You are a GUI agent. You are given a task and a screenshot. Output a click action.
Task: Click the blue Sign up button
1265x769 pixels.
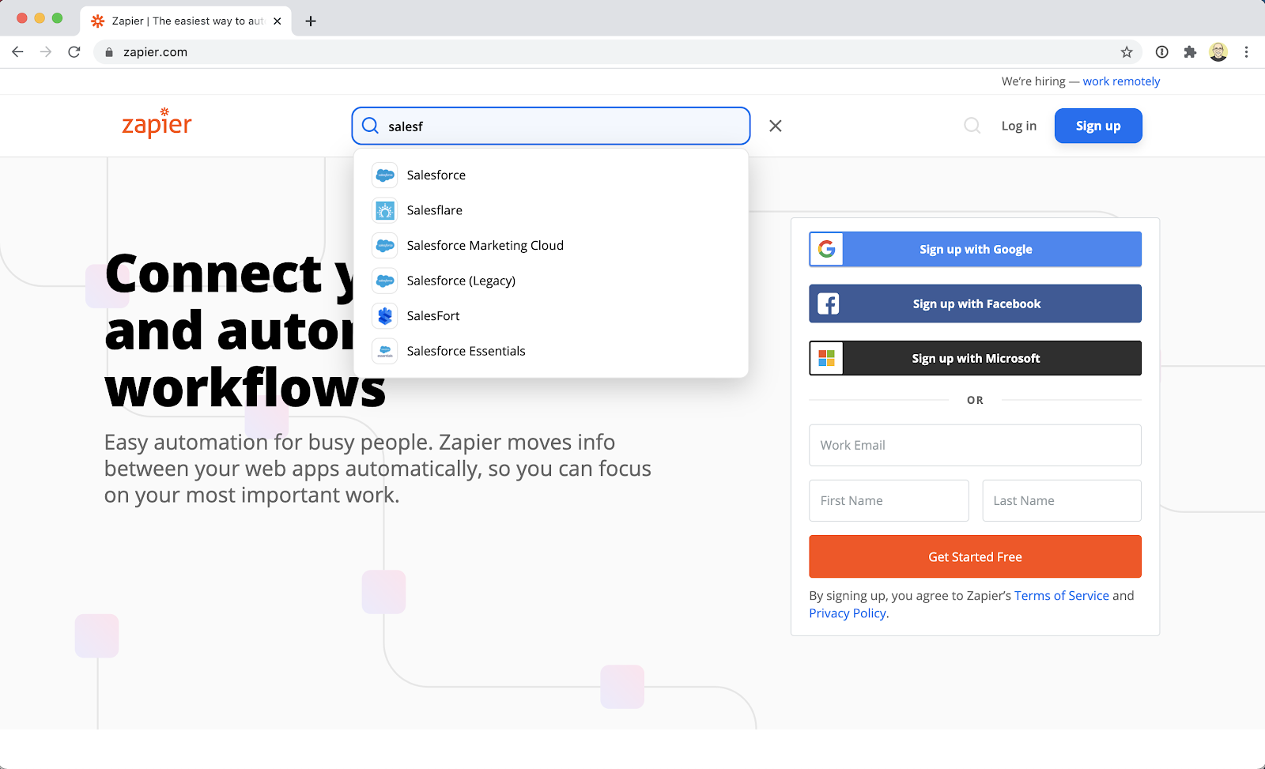click(1098, 126)
